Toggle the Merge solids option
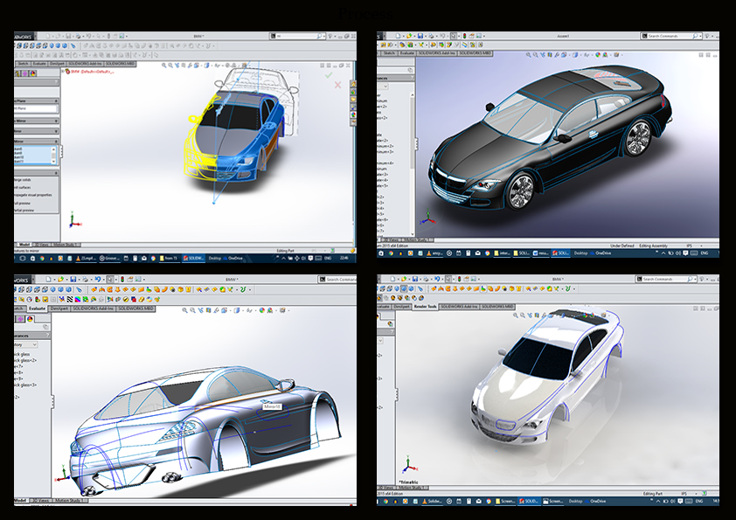 coord(22,180)
